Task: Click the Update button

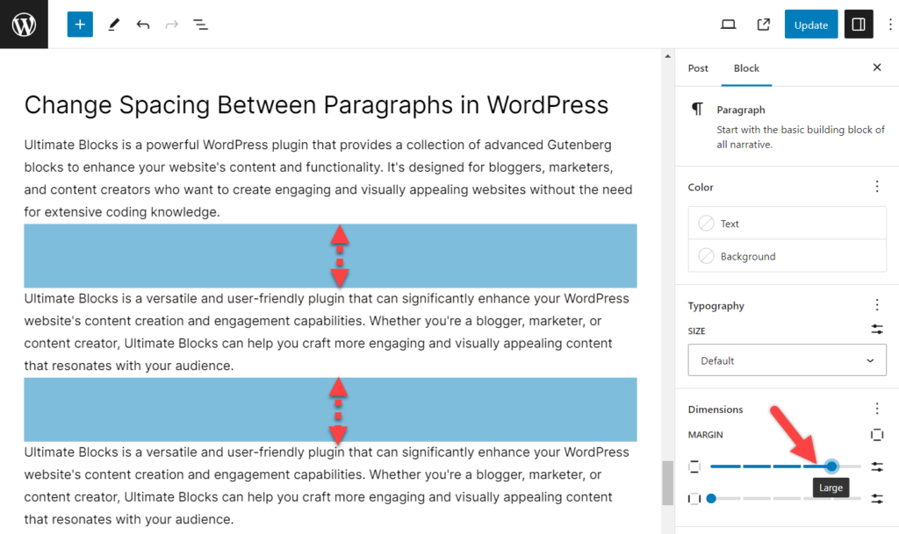Action: pos(810,24)
